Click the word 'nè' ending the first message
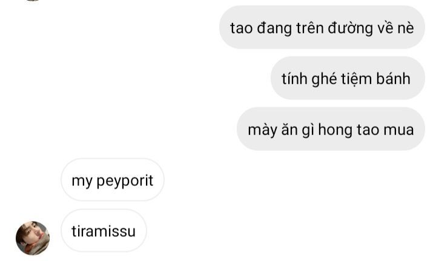This screenshot has height=261, width=436. point(406,28)
